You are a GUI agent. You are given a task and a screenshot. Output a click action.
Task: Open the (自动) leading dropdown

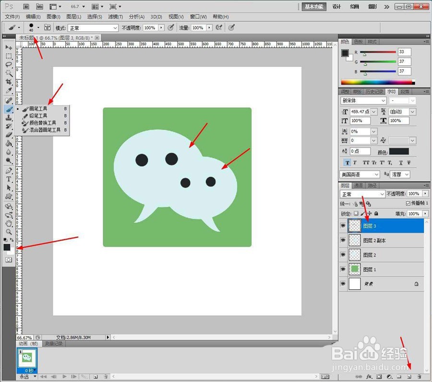coord(412,111)
